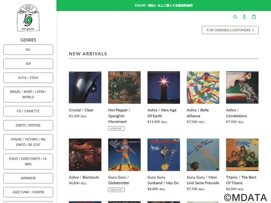The height and width of the screenshot is (203, 271).
Task: Click Titanic / The Best Of Titanic title
Action: click(241, 180)
